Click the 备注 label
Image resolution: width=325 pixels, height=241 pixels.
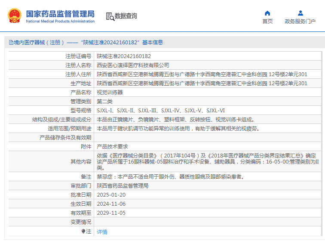(x=86, y=177)
